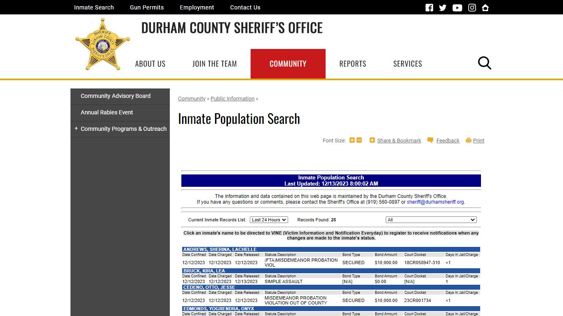Select the Services nav tab
Viewport: 563px width, 316px height.
point(408,64)
